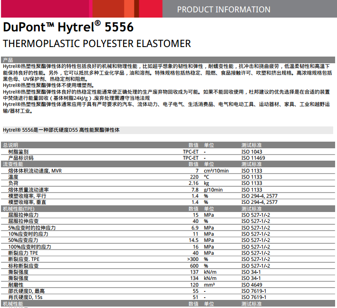The image size is (337, 308).
Task: Click 50%应变应力 row label
Action: coord(23,240)
